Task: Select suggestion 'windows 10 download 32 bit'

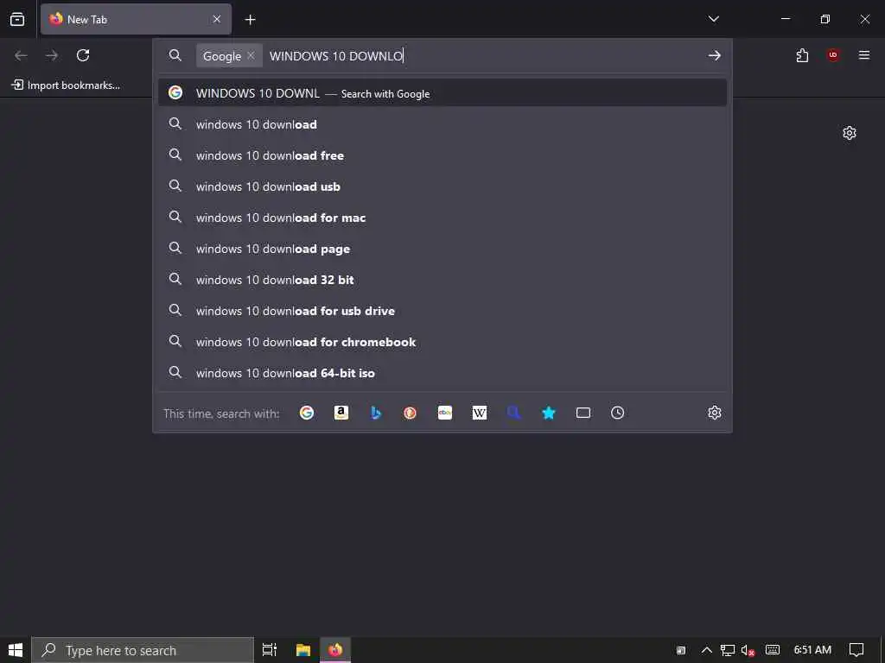Action: [x=442, y=280]
